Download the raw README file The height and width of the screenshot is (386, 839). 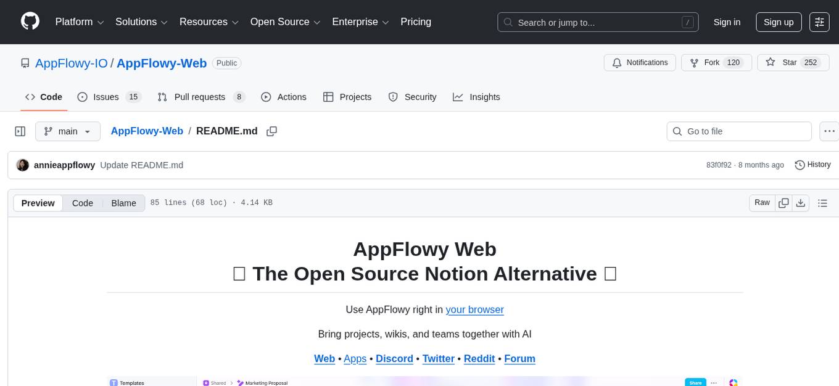801,202
